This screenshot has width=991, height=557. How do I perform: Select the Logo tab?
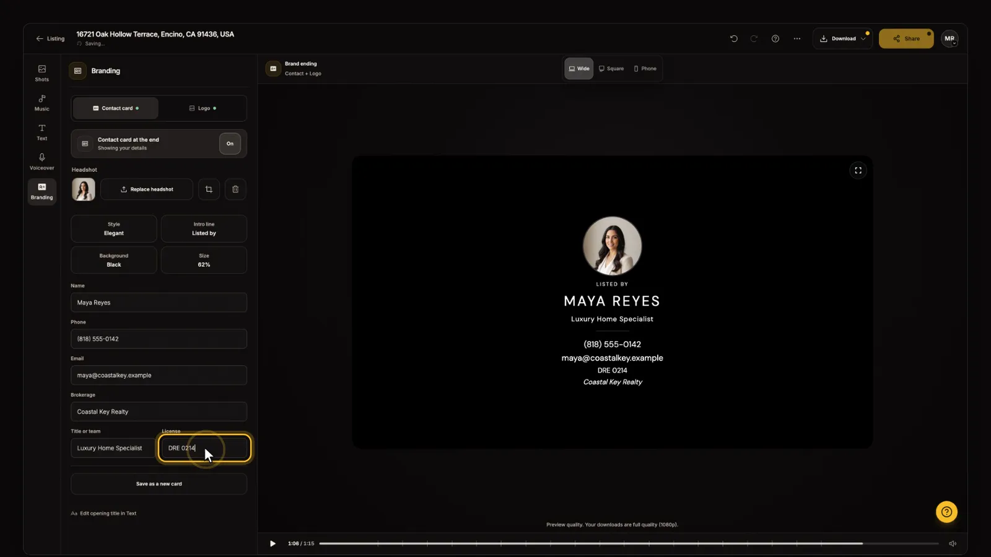click(203, 108)
